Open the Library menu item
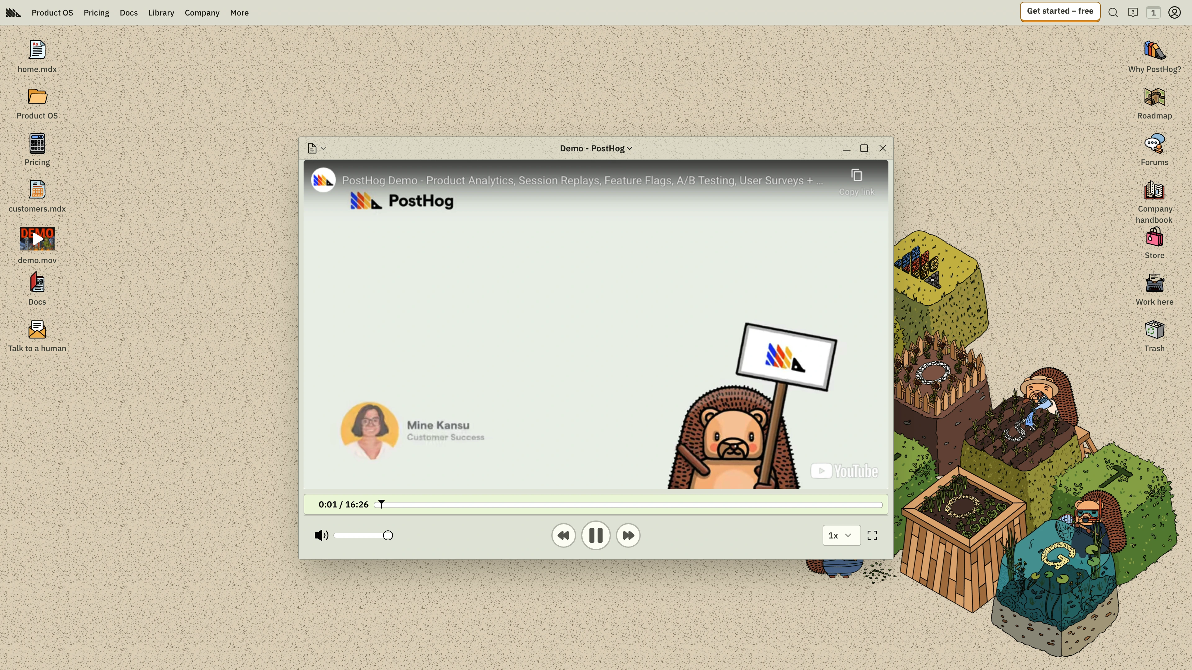 [x=161, y=12]
